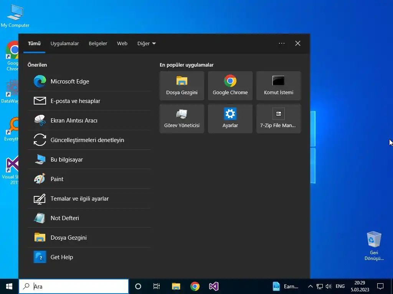
Task: Launch 7-Zip File Manager tile
Action: [x=279, y=119]
